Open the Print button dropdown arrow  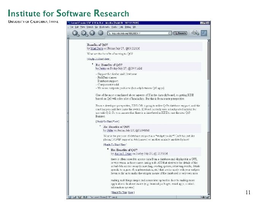coord(198,34)
